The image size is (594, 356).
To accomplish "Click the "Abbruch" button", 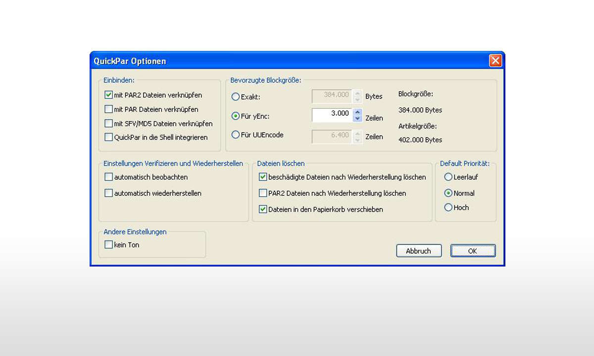I will coord(419,251).
